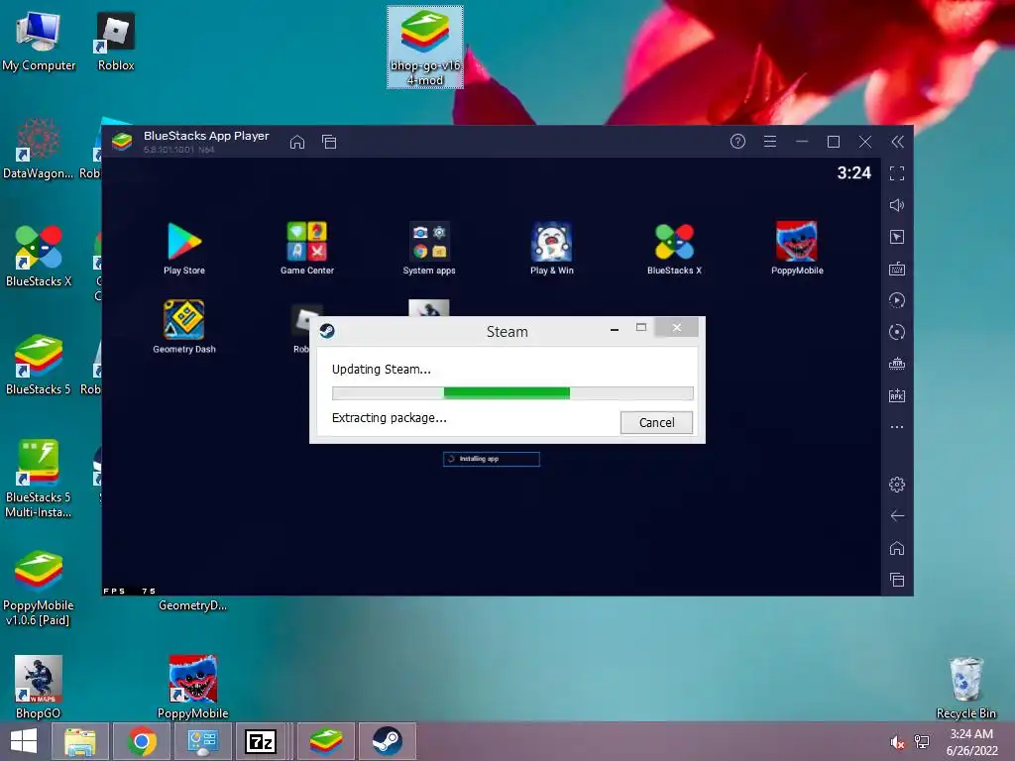
Task: Switch to Steam taskbar button
Action: [388, 741]
